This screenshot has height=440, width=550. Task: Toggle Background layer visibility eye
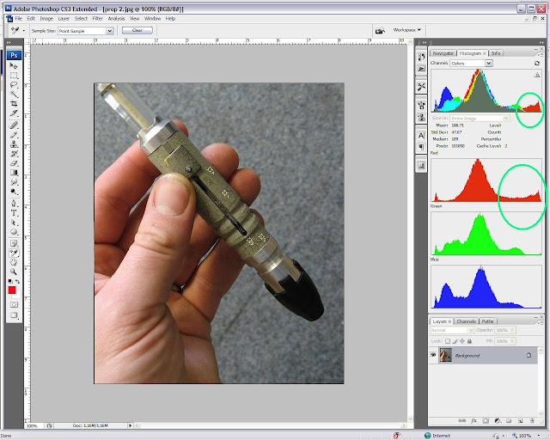click(x=433, y=355)
